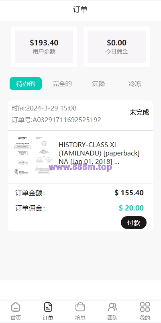Switch to the 冷冻 tab

tap(135, 84)
